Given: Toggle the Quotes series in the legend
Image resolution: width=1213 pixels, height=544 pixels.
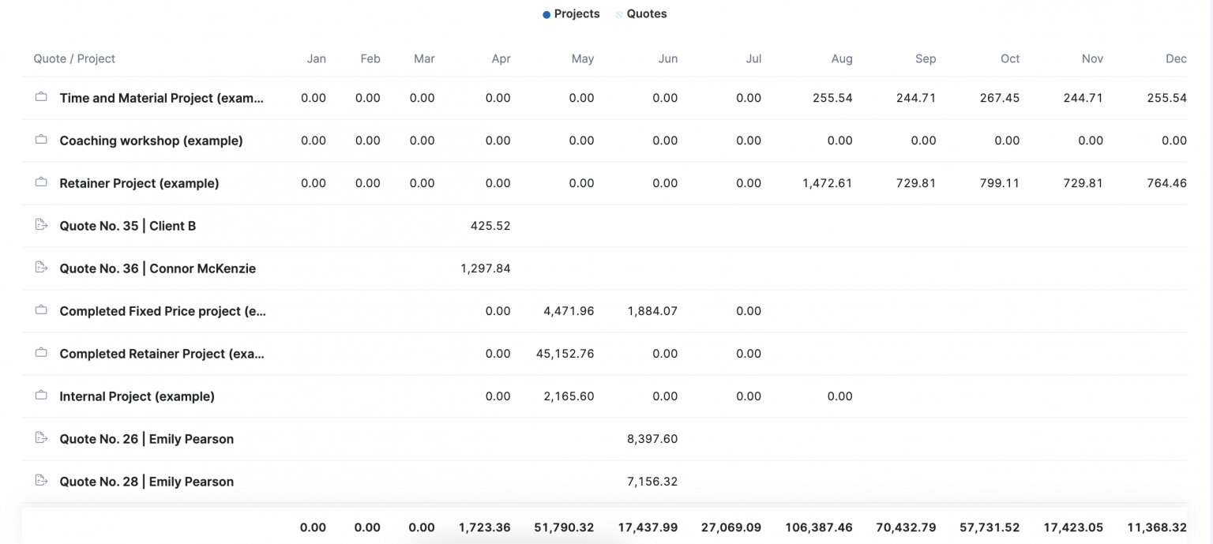Looking at the screenshot, I should 641,13.
